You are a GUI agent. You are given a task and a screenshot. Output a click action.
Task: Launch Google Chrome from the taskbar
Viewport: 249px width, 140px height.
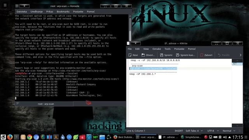pyautogui.click(x=30, y=137)
